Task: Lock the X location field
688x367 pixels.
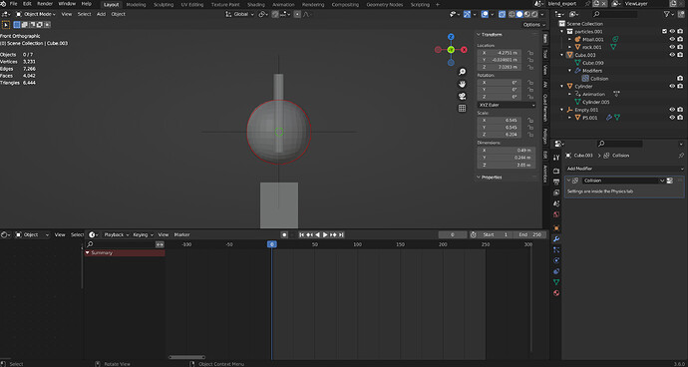Action: coord(530,53)
